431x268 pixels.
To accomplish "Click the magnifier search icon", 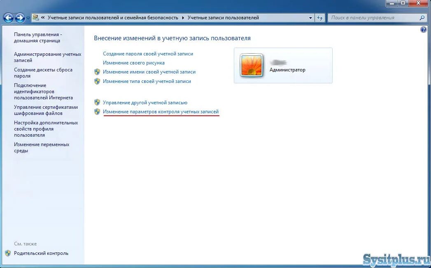I will 422,18.
